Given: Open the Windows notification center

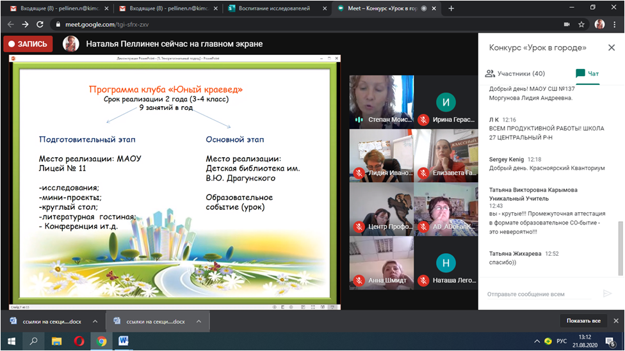Looking at the screenshot, I should (610, 341).
